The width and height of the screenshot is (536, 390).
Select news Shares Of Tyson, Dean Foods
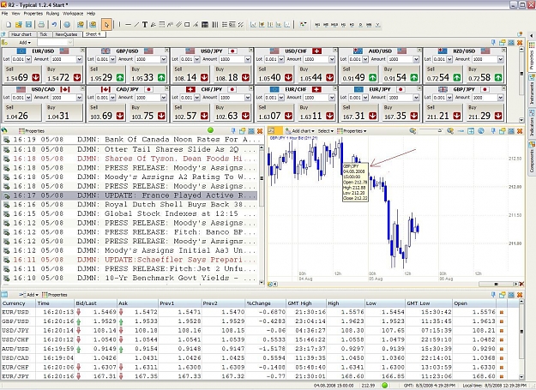coord(129,159)
